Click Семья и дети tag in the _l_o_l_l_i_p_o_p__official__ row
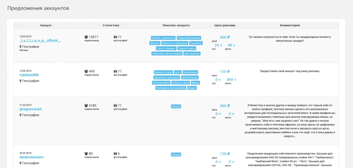The image size is (353, 168). point(186,48)
